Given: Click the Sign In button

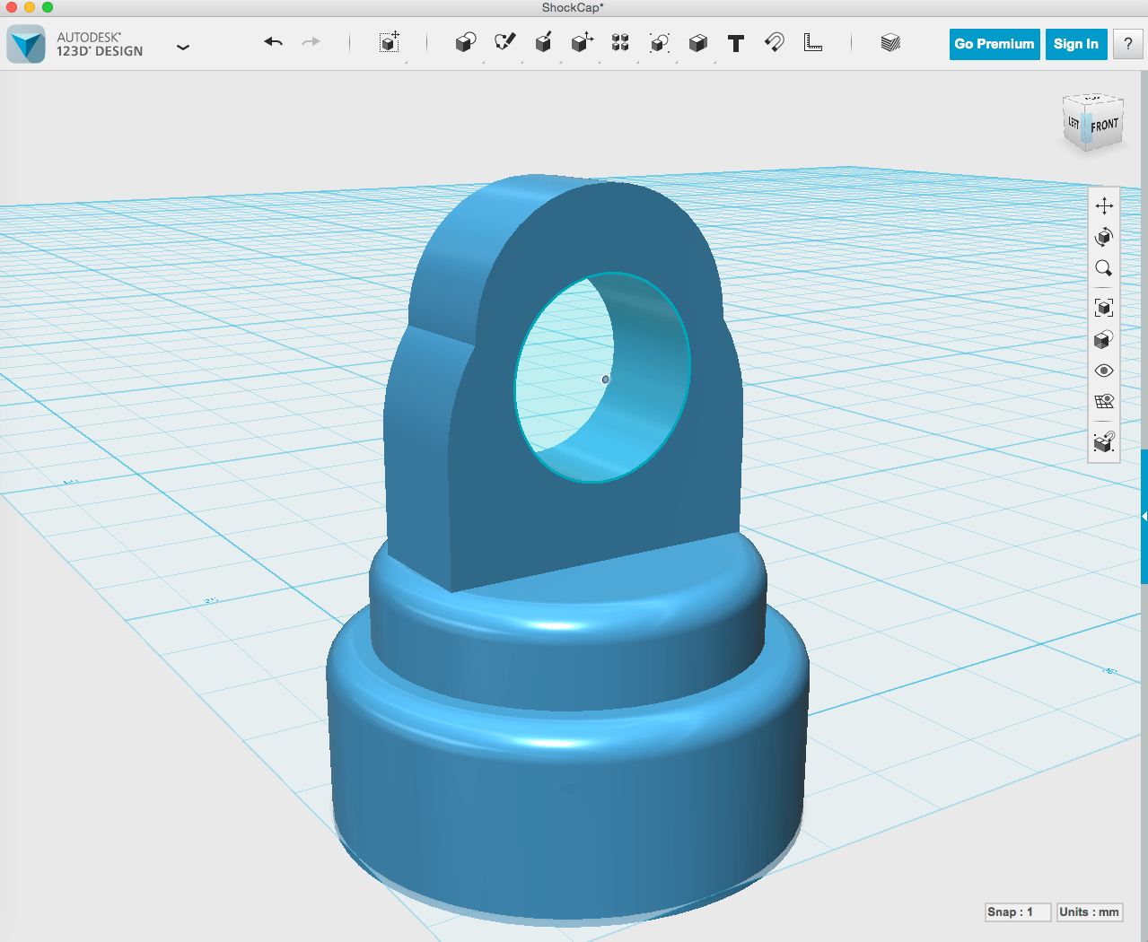Looking at the screenshot, I should [1076, 44].
